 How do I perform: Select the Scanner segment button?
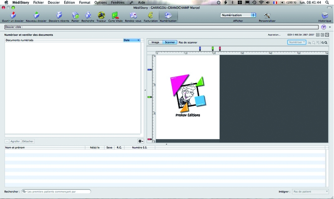(170, 42)
